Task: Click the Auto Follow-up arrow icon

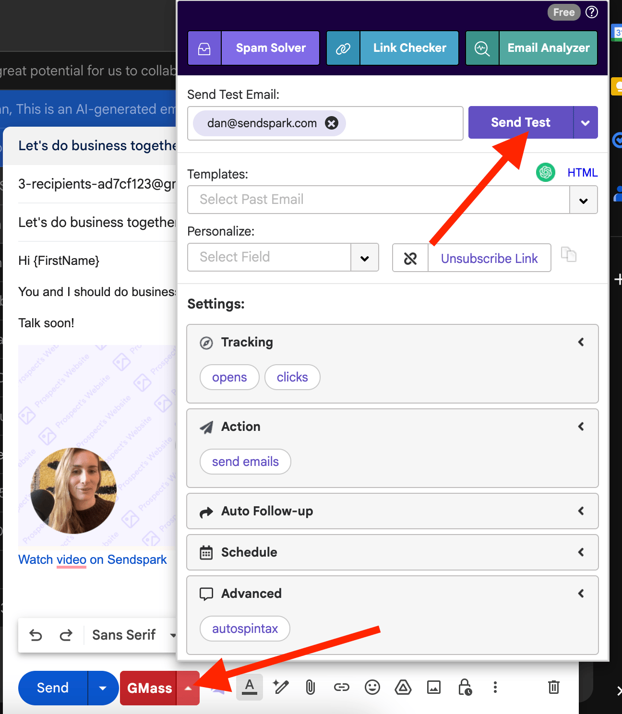Action: (206, 512)
